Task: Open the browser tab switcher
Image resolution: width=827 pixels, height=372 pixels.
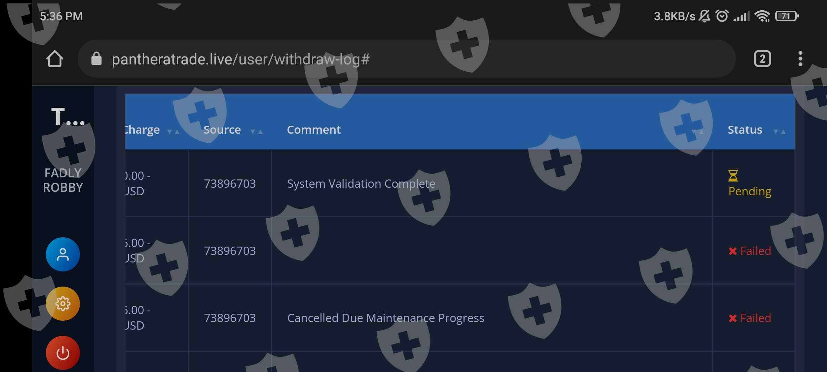Action: coord(762,59)
